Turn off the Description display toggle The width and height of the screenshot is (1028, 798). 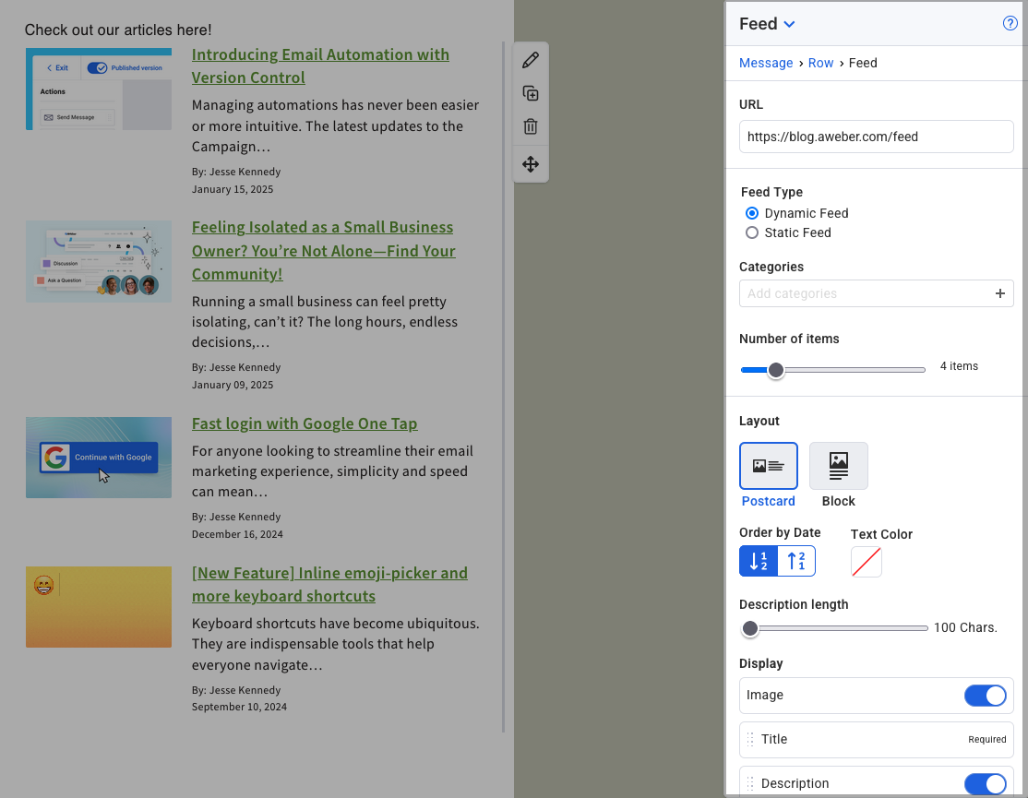click(x=985, y=782)
